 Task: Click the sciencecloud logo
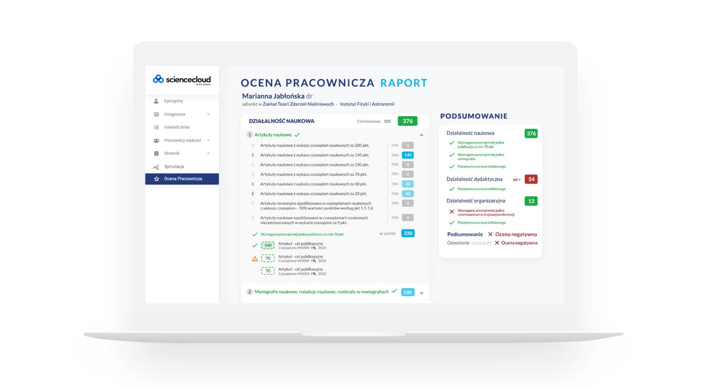pyautogui.click(x=181, y=79)
